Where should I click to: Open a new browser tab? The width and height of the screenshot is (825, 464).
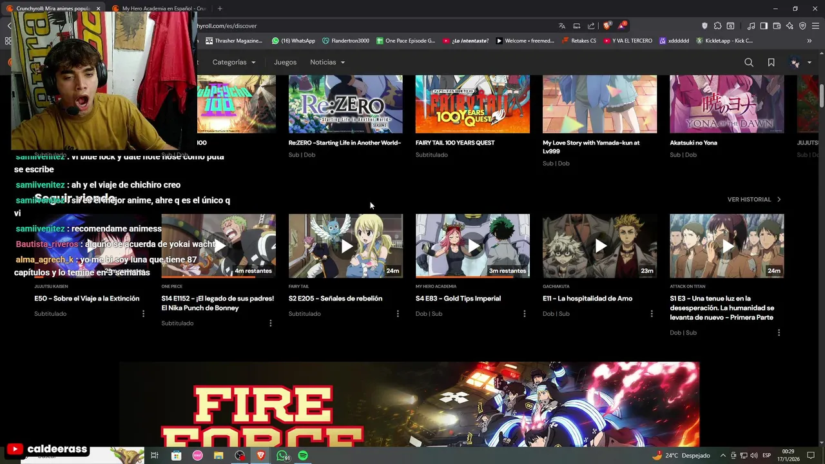pos(220,8)
